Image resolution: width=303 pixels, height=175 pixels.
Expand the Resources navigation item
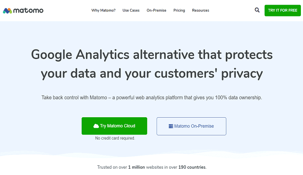click(x=201, y=11)
